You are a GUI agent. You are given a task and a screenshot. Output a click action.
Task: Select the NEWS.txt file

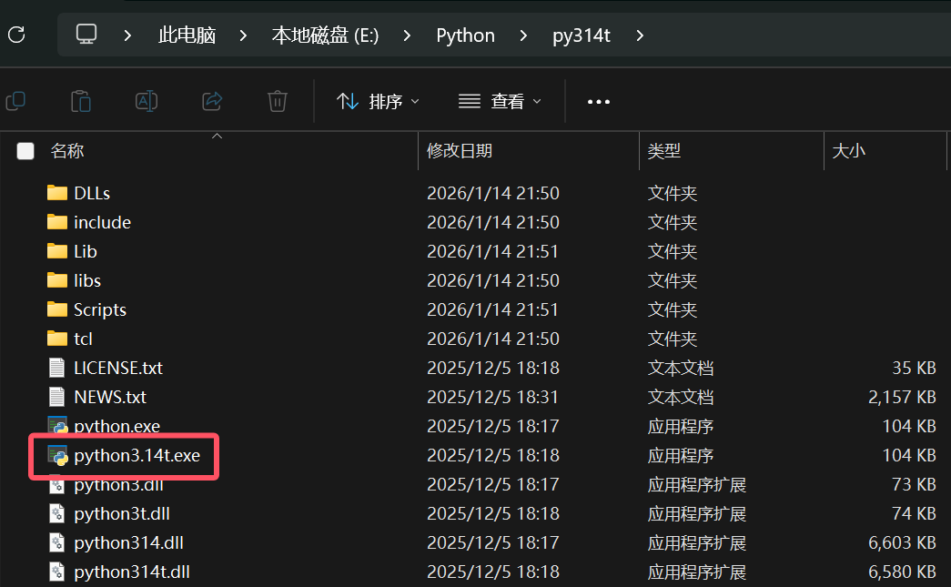(x=109, y=397)
